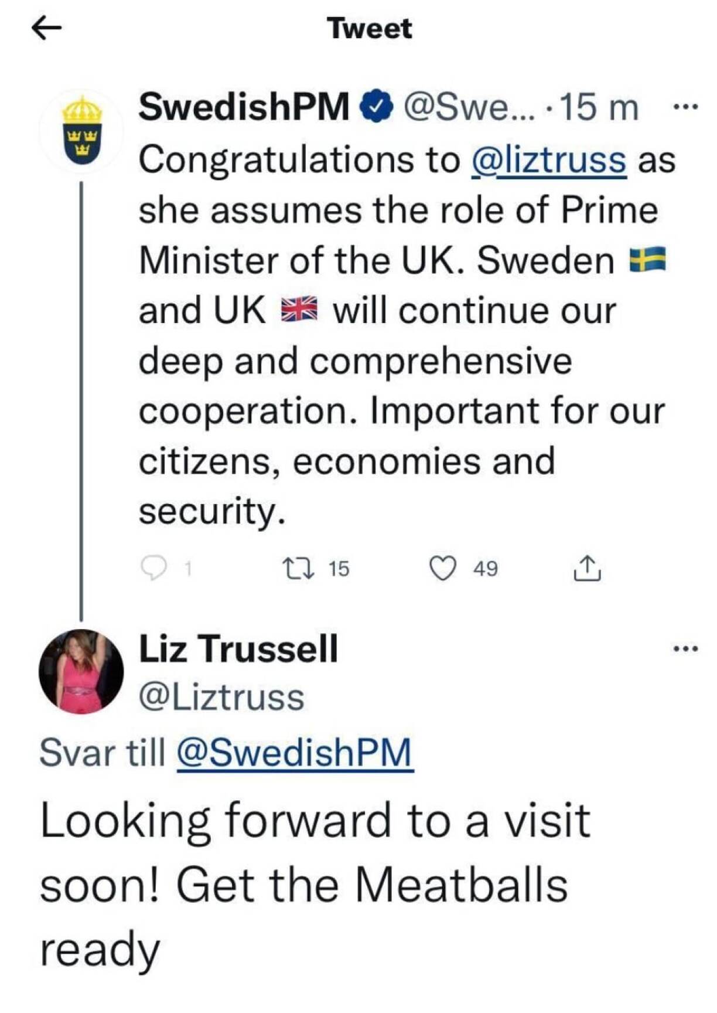Screen dimensions: 717x1013
Task: Click the Liz Trussell display name
Action: [238, 648]
